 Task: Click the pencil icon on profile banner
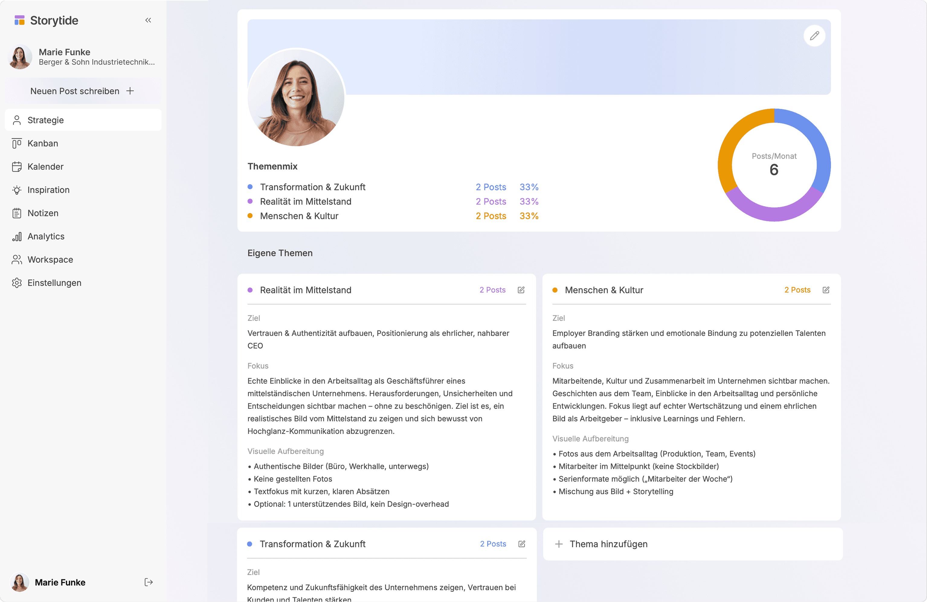tap(814, 36)
